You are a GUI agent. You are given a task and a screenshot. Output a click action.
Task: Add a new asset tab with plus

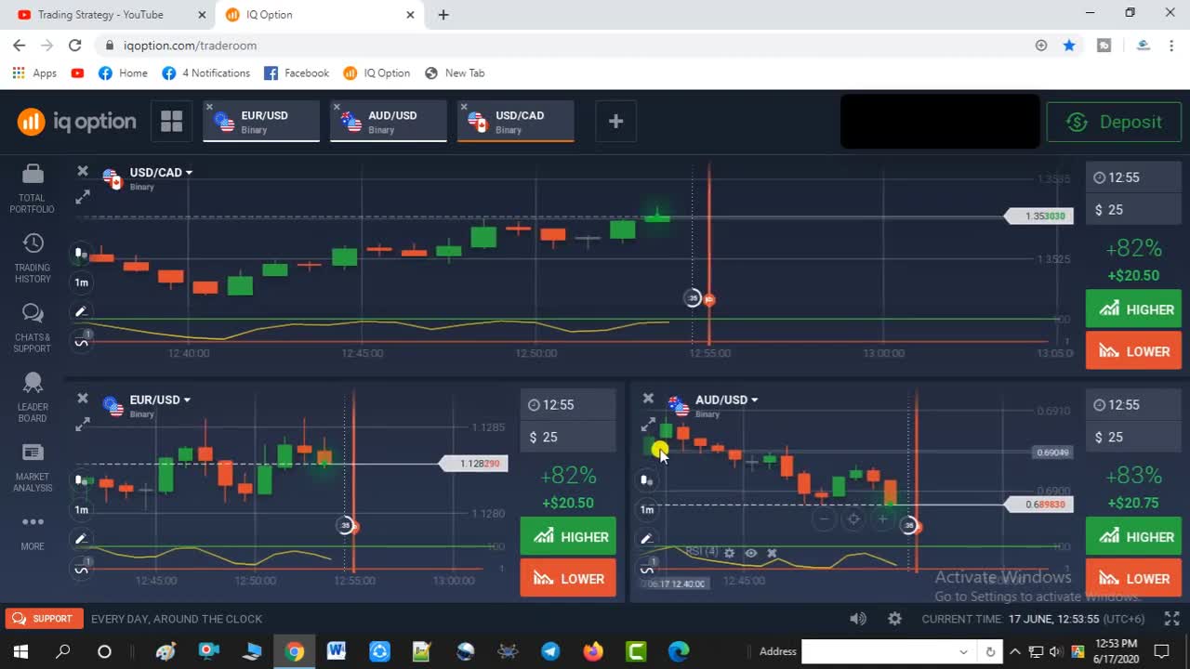tap(615, 121)
